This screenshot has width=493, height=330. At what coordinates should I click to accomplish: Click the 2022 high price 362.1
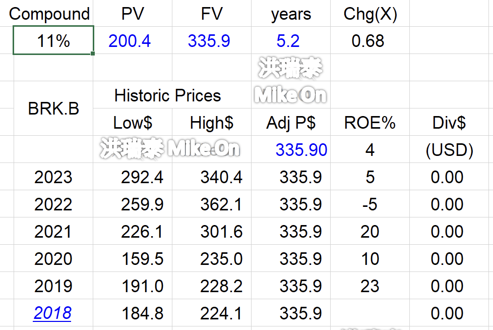pos(222,204)
